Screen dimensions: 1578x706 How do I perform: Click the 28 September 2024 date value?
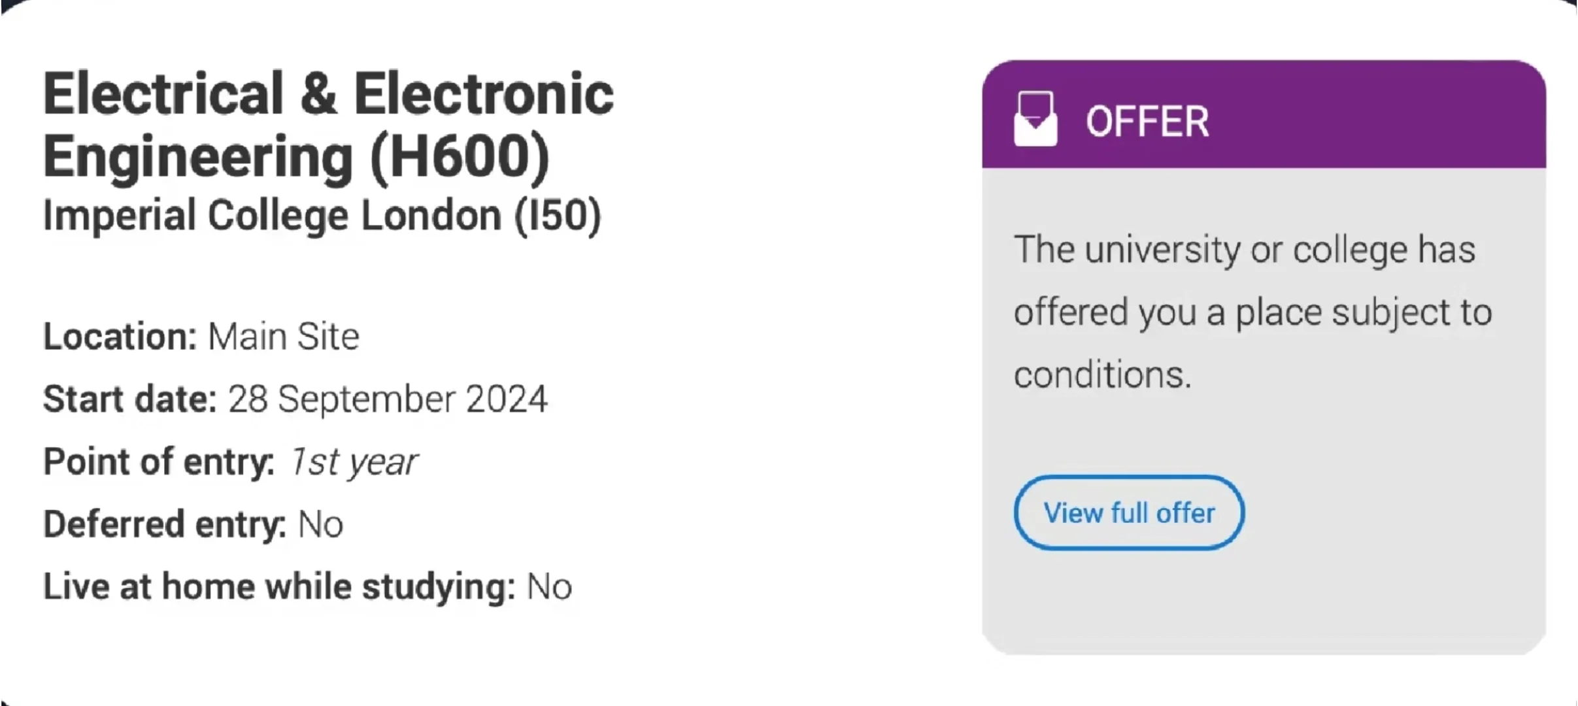tap(388, 399)
